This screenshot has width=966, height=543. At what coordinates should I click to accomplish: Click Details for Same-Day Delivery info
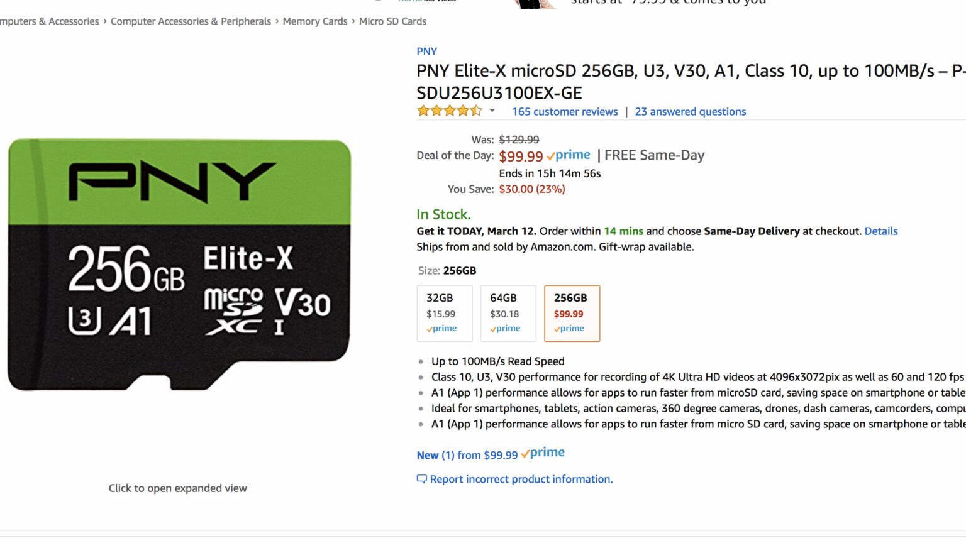coord(880,231)
